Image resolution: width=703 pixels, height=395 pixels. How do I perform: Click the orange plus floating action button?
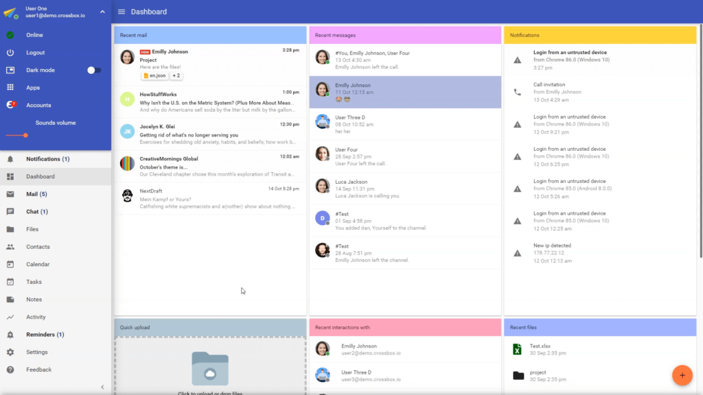click(682, 375)
